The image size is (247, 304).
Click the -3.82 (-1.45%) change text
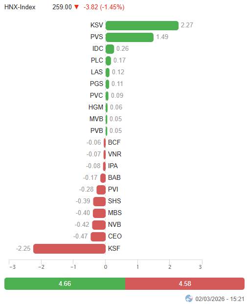click(104, 7)
